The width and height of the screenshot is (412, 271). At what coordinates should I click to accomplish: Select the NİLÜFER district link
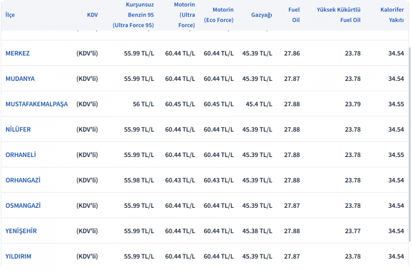point(18,130)
